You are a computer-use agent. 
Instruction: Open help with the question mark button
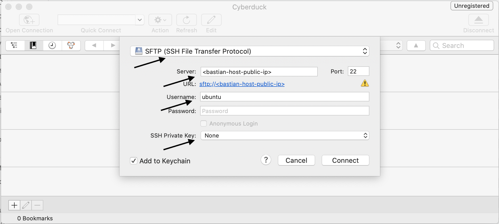click(x=266, y=160)
